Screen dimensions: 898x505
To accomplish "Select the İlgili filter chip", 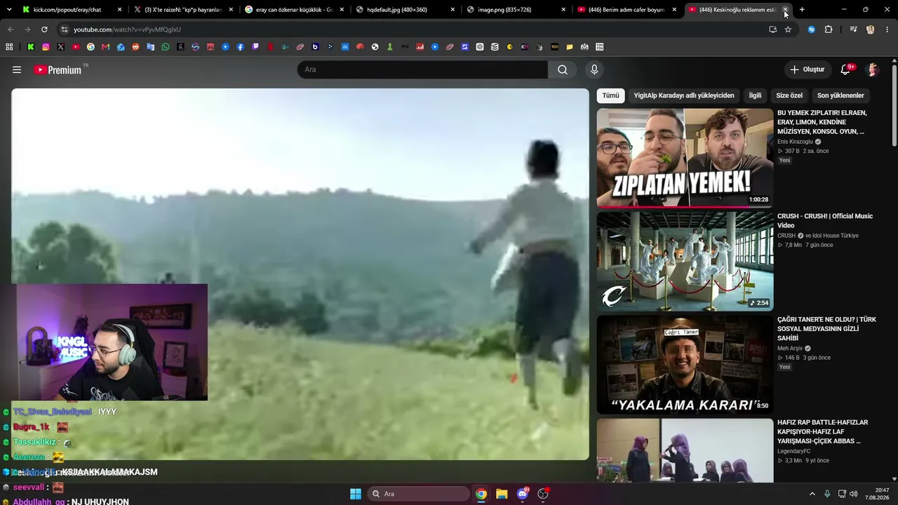I will pyautogui.click(x=755, y=95).
